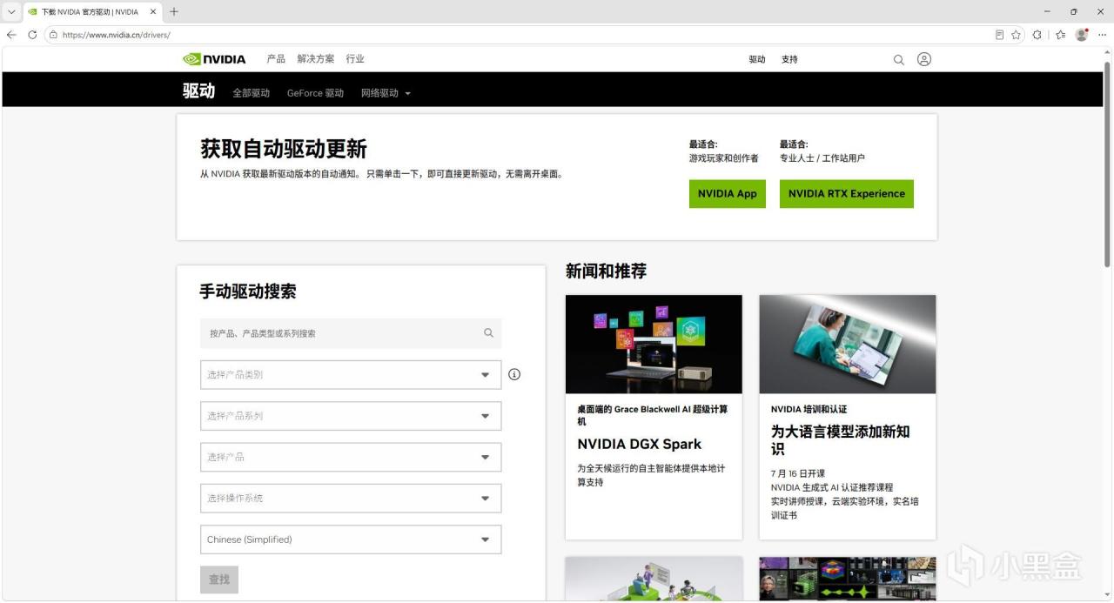Click 桌面端的 Grace Blackwell AI 超级计算机 text
Viewport: 1114px width, 603px height.
(653, 415)
